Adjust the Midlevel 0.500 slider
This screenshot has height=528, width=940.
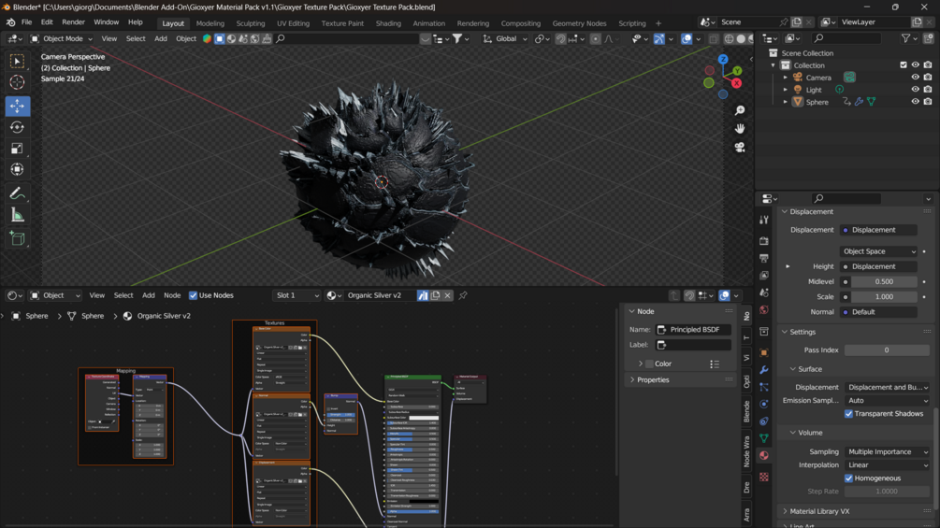tap(883, 281)
